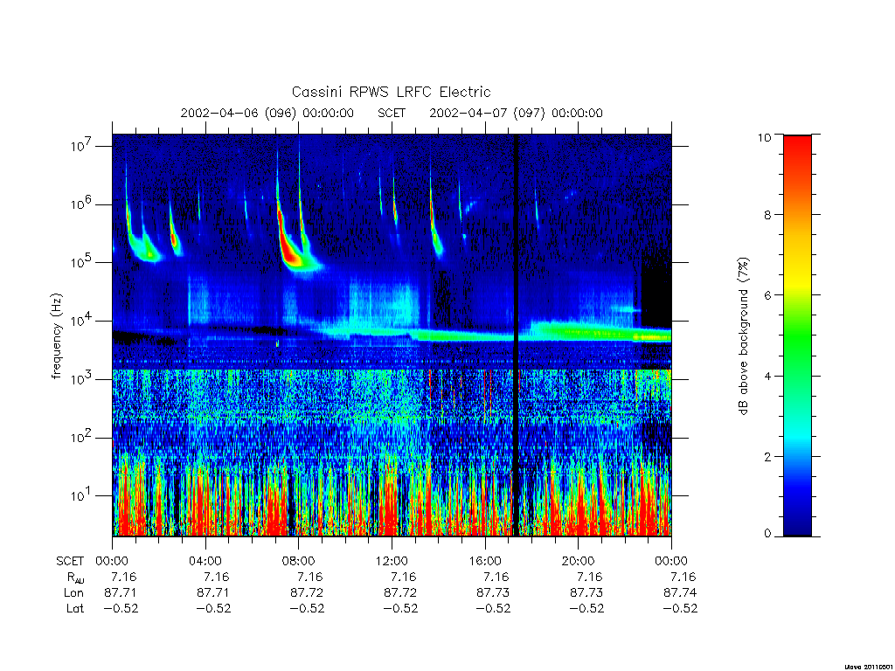Click the "Lat" row label
The height and width of the screenshot is (671, 895).
(75, 609)
